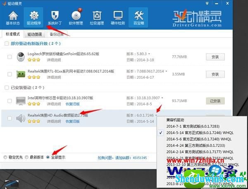Click the QQ群 45151345 help link

(x=122, y=158)
